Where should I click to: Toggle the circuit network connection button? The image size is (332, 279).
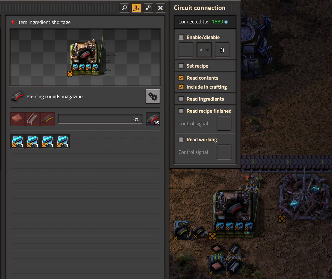click(136, 8)
